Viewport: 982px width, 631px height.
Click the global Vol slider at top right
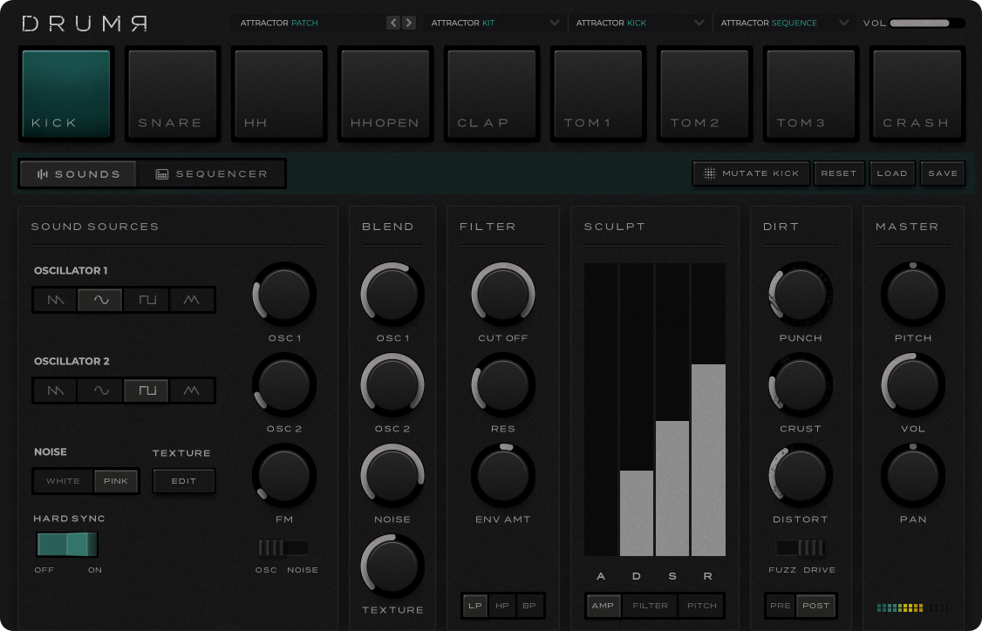pyautogui.click(x=927, y=24)
